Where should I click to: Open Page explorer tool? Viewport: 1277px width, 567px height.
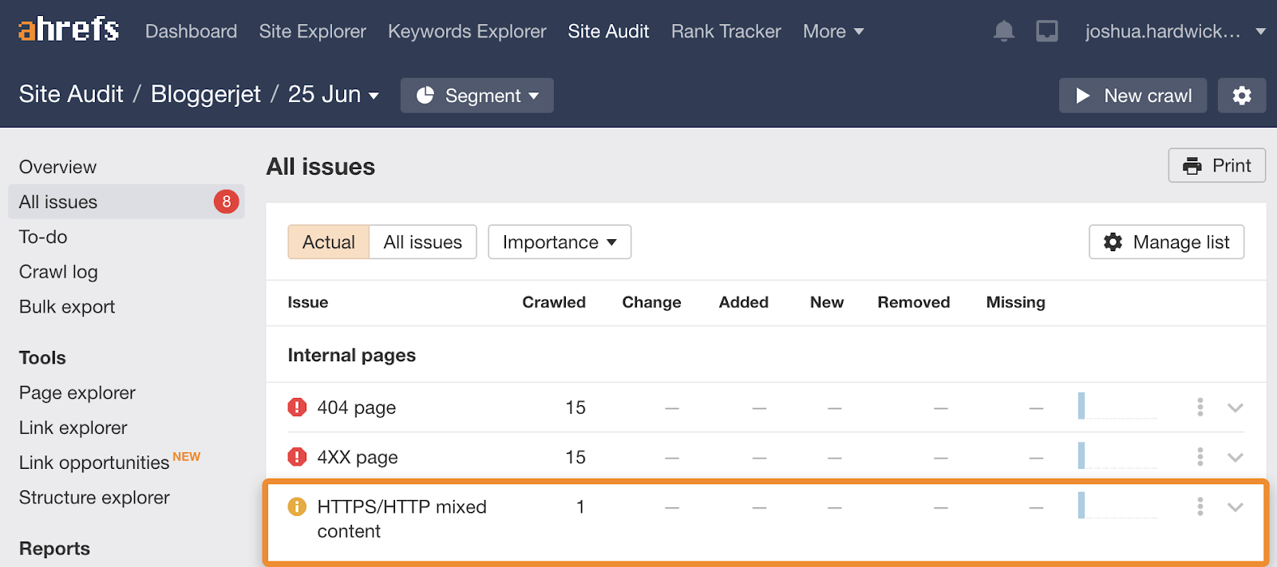(77, 393)
